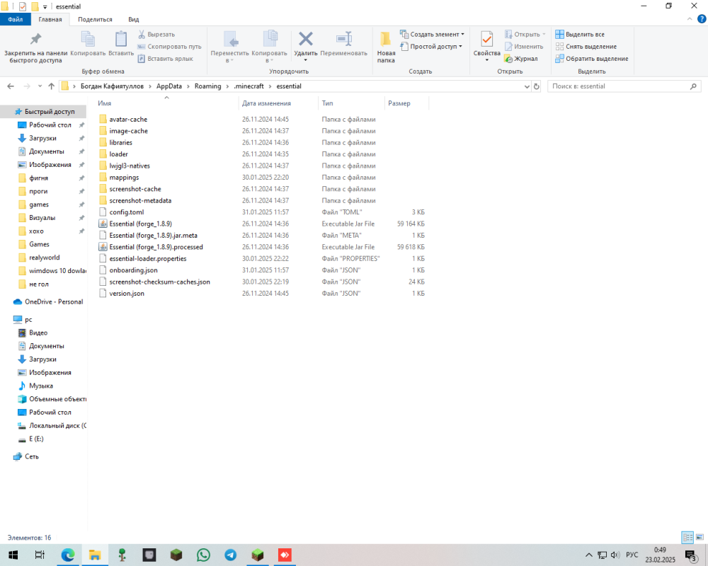The width and height of the screenshot is (708, 566).
Task: Open Telegram from the taskbar
Action: point(230,555)
